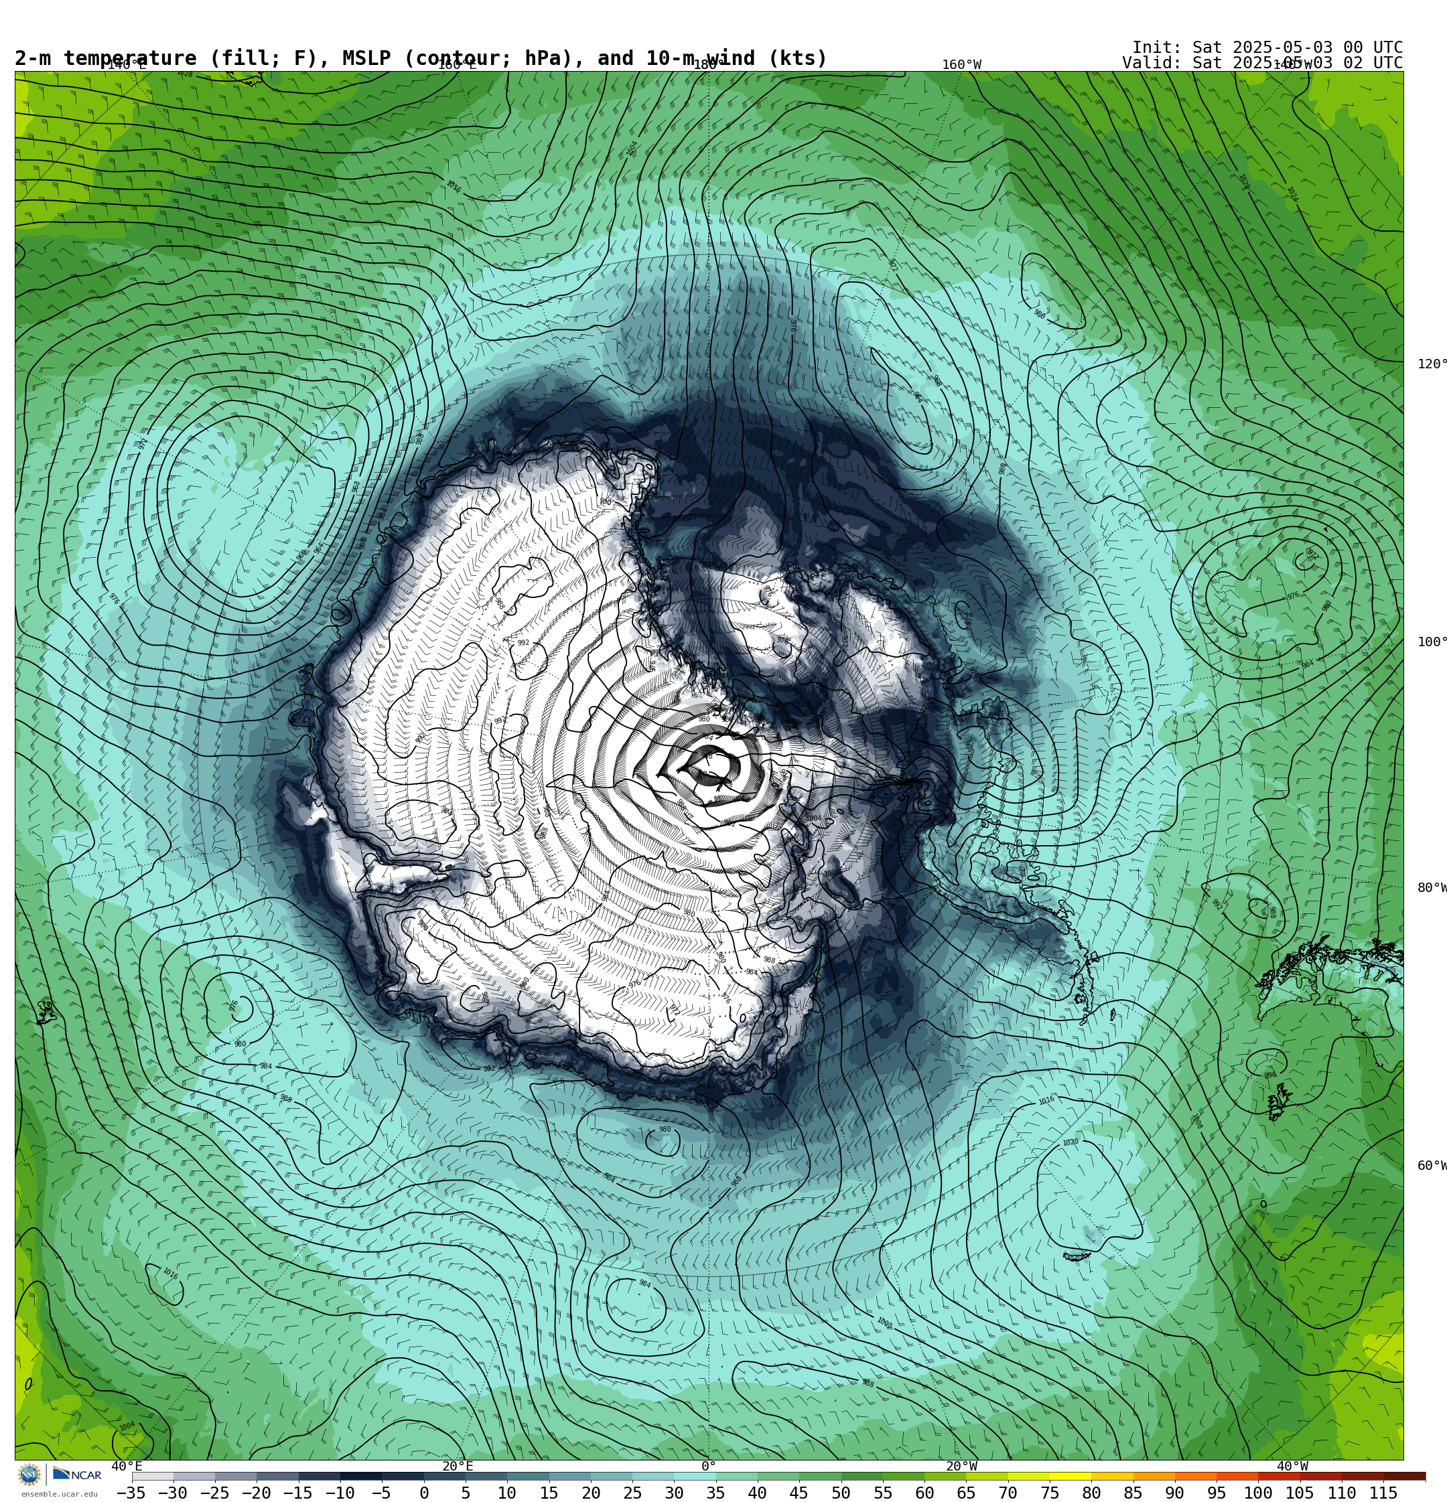The width and height of the screenshot is (1447, 1502).
Task: Click the Valid time label
Action: (x=1262, y=63)
